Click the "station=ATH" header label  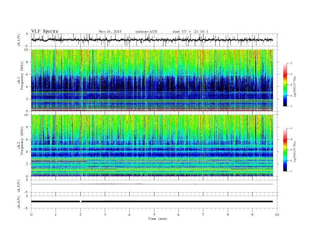point(146,32)
